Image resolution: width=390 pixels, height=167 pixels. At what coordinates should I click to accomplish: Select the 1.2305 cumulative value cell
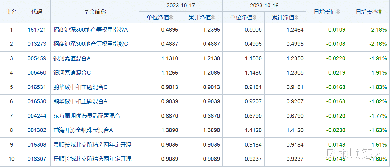click(285, 73)
